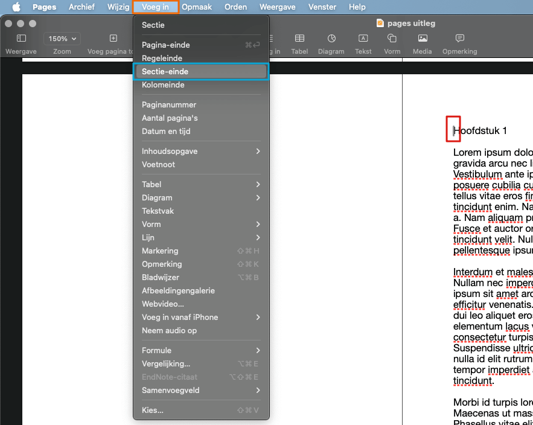
Task: Add a comment with Opmerking icon
Action: [459, 38]
